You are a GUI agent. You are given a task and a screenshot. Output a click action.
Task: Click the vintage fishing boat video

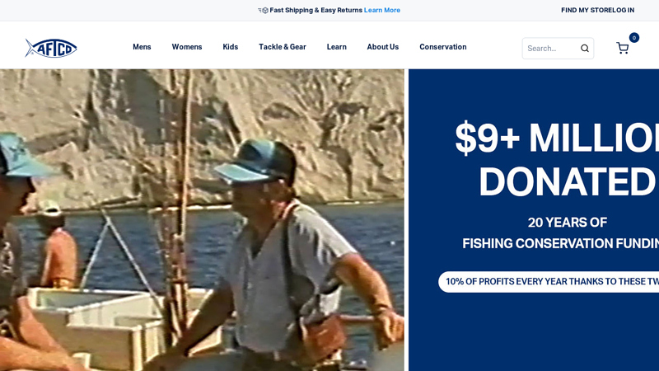point(202,220)
